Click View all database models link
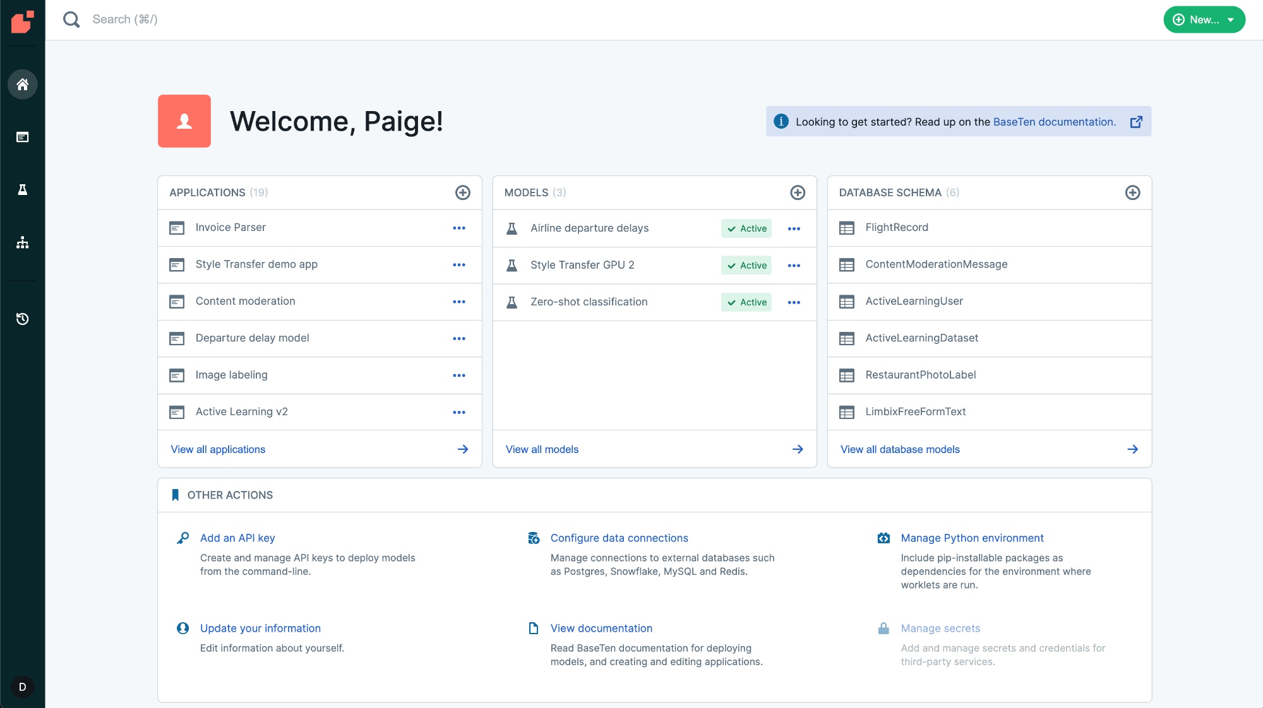Image resolution: width=1263 pixels, height=708 pixels. pos(900,449)
